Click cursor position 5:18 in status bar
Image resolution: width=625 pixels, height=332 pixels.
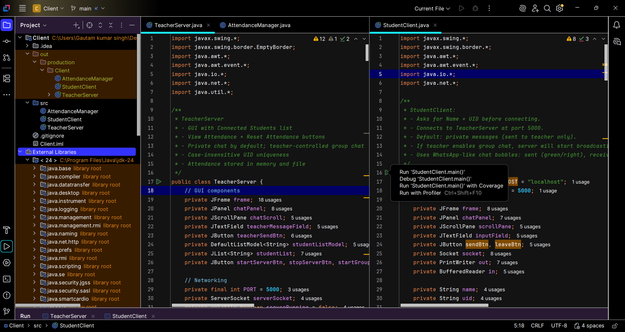(x=519, y=325)
